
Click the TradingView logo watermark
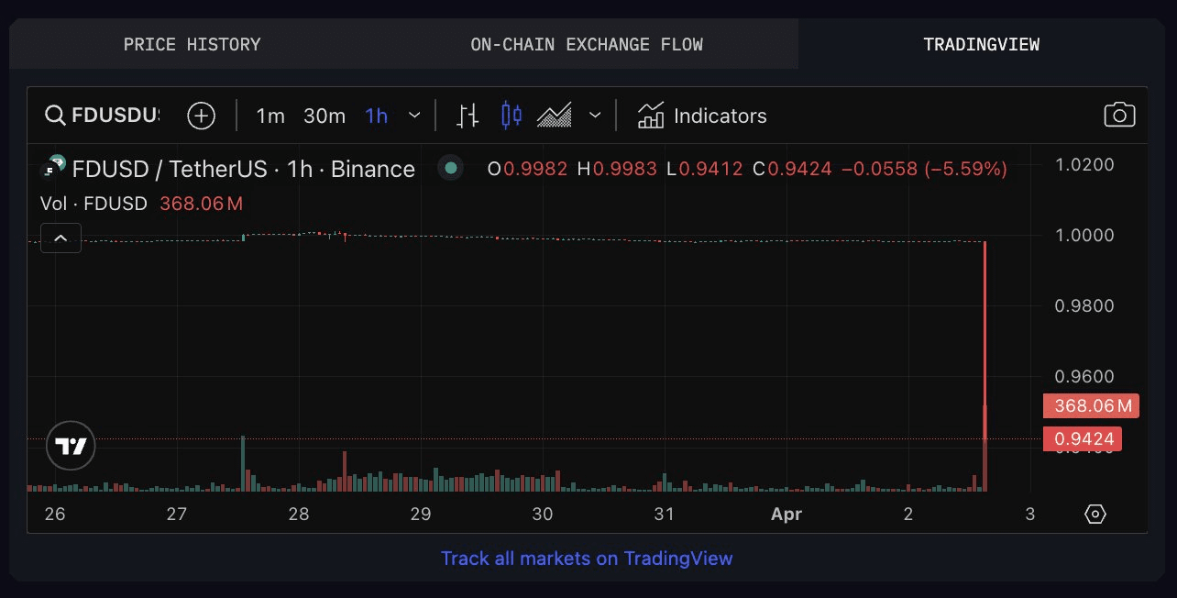coord(71,446)
